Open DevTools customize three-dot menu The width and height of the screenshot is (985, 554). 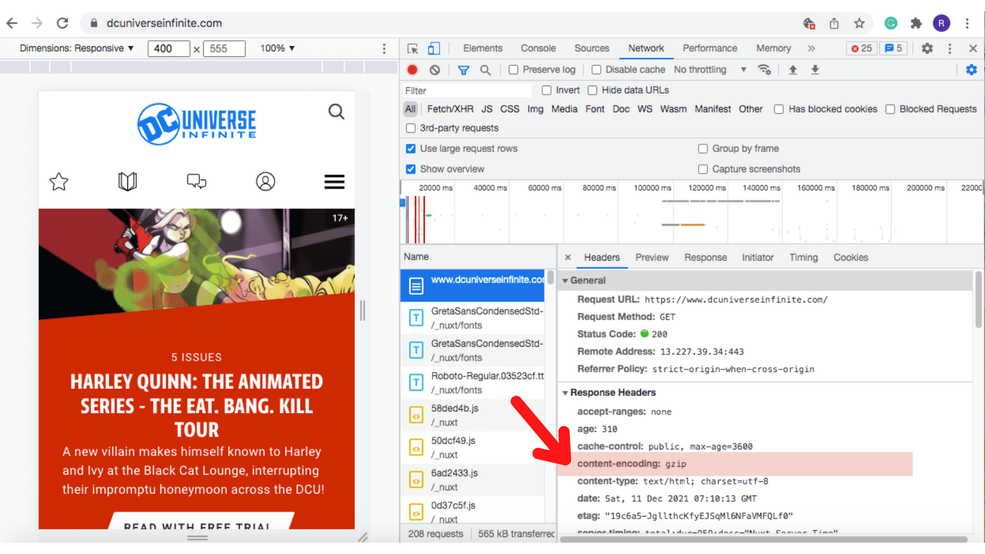tap(950, 48)
